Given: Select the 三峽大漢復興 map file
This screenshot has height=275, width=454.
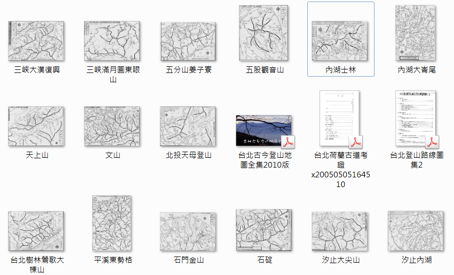Looking at the screenshot, I should [x=36, y=41].
